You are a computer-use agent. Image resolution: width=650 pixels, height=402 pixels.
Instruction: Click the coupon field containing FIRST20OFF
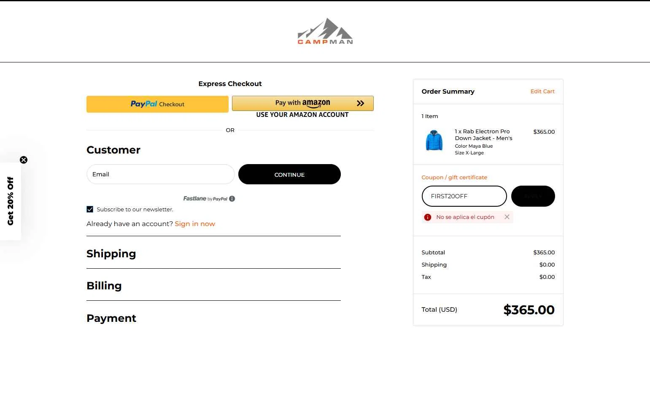click(464, 196)
